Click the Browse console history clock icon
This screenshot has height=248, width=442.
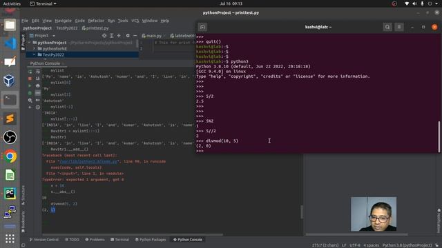coord(38,107)
